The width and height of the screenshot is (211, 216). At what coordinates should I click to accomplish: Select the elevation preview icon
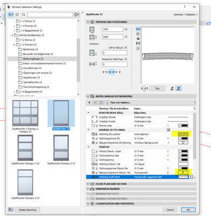coord(138,34)
